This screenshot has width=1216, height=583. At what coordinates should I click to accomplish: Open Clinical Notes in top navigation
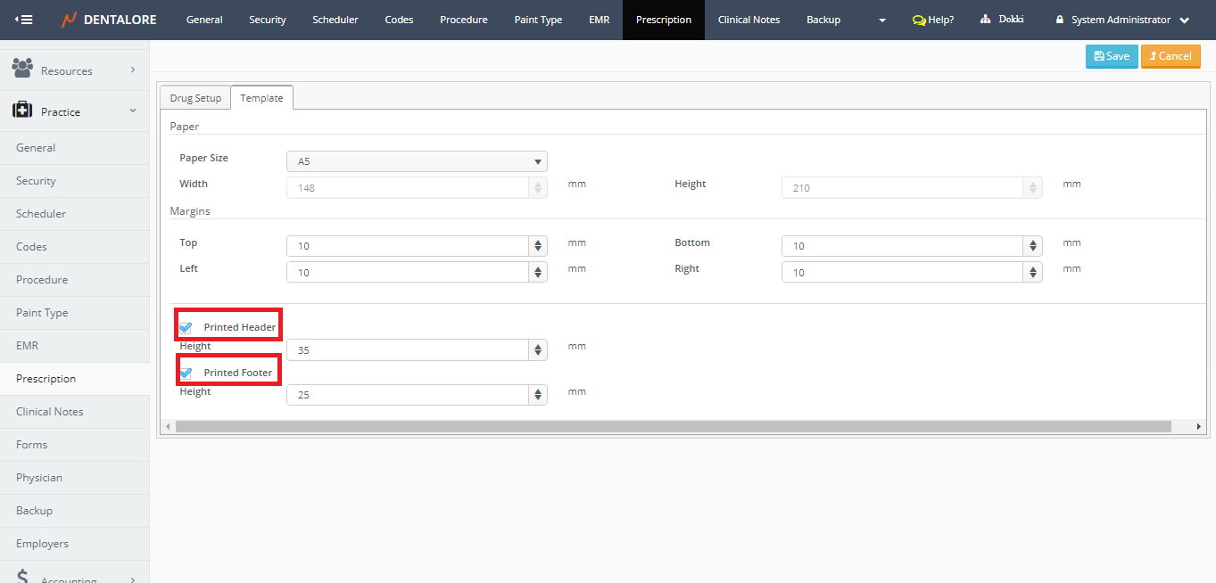pos(749,20)
